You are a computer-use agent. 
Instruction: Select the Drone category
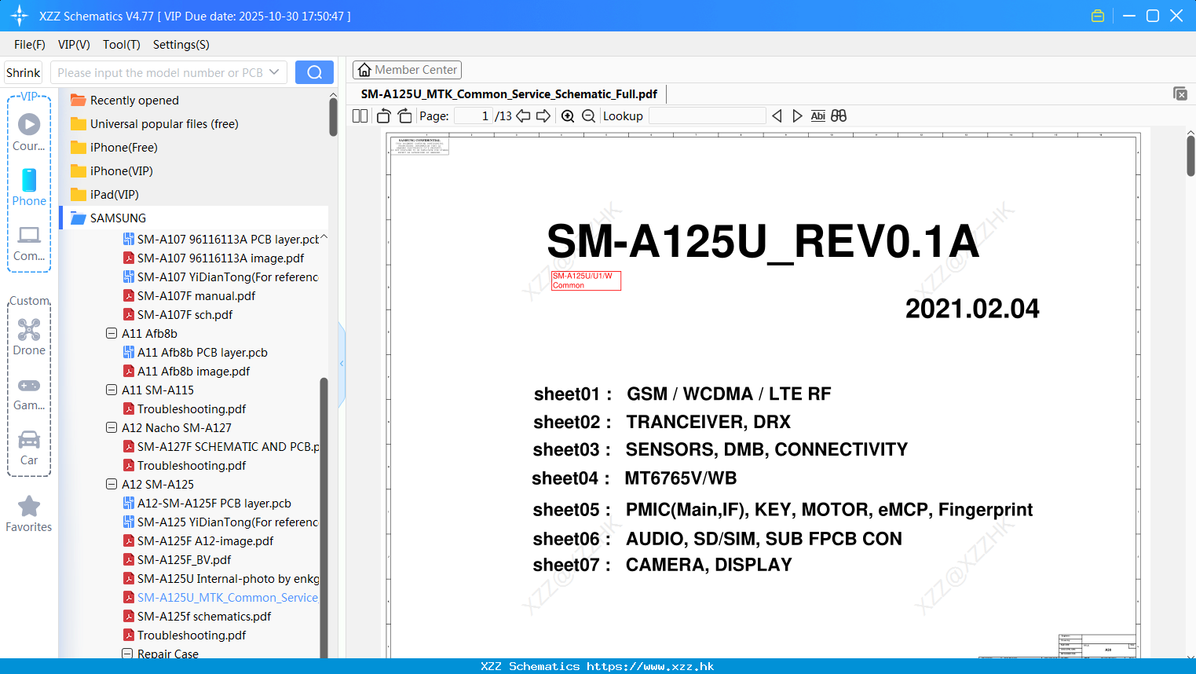[x=29, y=337]
